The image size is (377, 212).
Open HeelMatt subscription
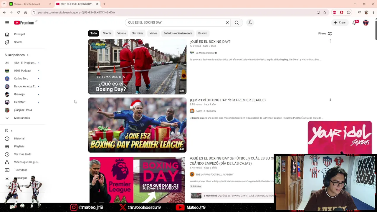pos(22,102)
